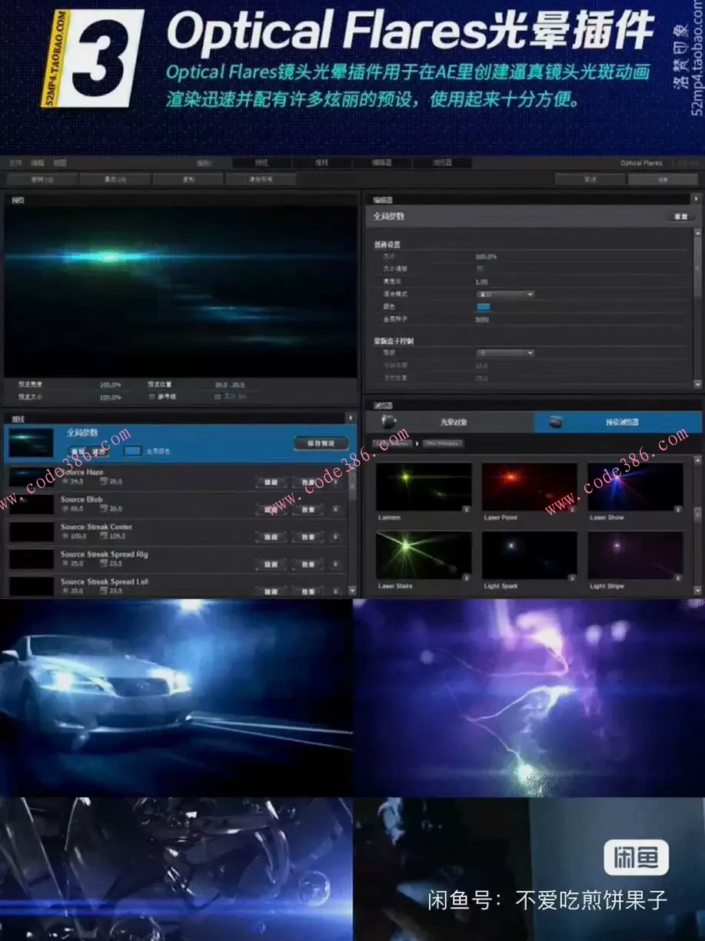The width and height of the screenshot is (705, 941).
Task: Open the 编辑 menu in menu bar
Action: 38,163
